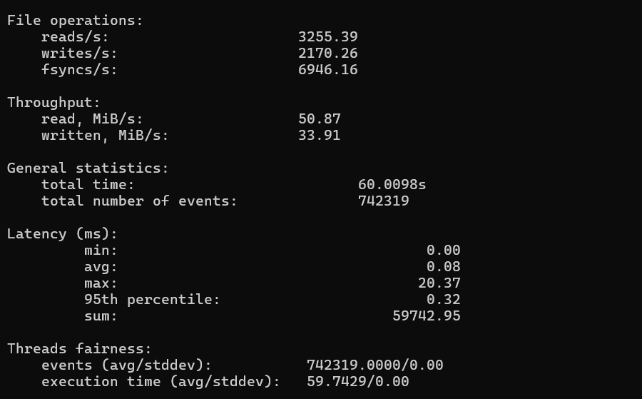
Task: Select the value 59.7429/0.00
Action: click(x=357, y=381)
